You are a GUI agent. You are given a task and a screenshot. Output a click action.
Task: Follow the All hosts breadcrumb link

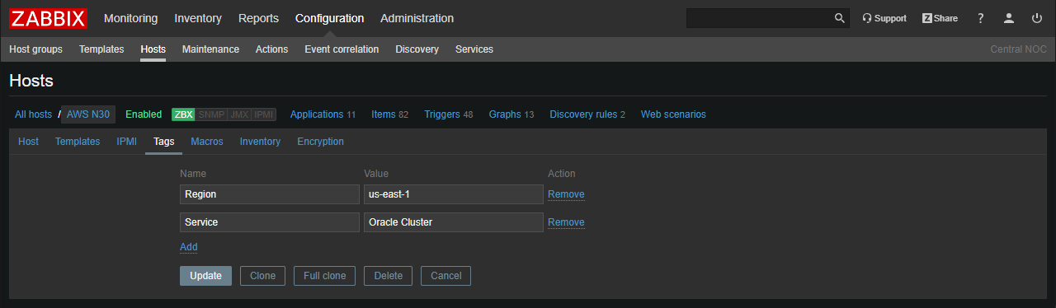coord(33,114)
